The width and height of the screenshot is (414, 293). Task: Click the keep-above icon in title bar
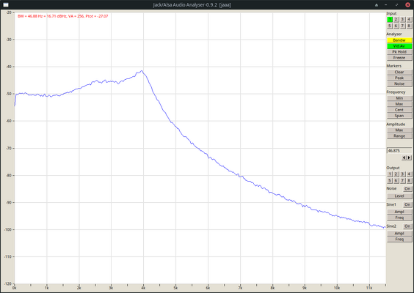click(377, 4)
